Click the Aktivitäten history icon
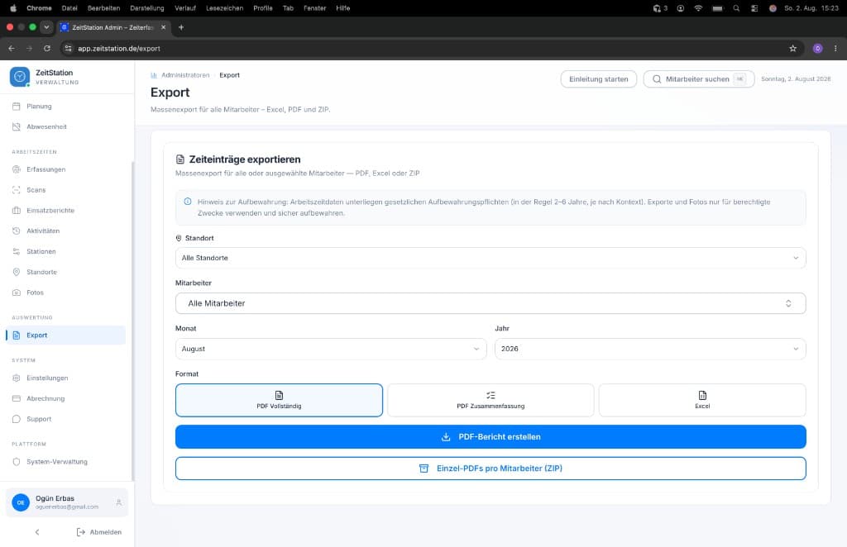 click(x=17, y=231)
